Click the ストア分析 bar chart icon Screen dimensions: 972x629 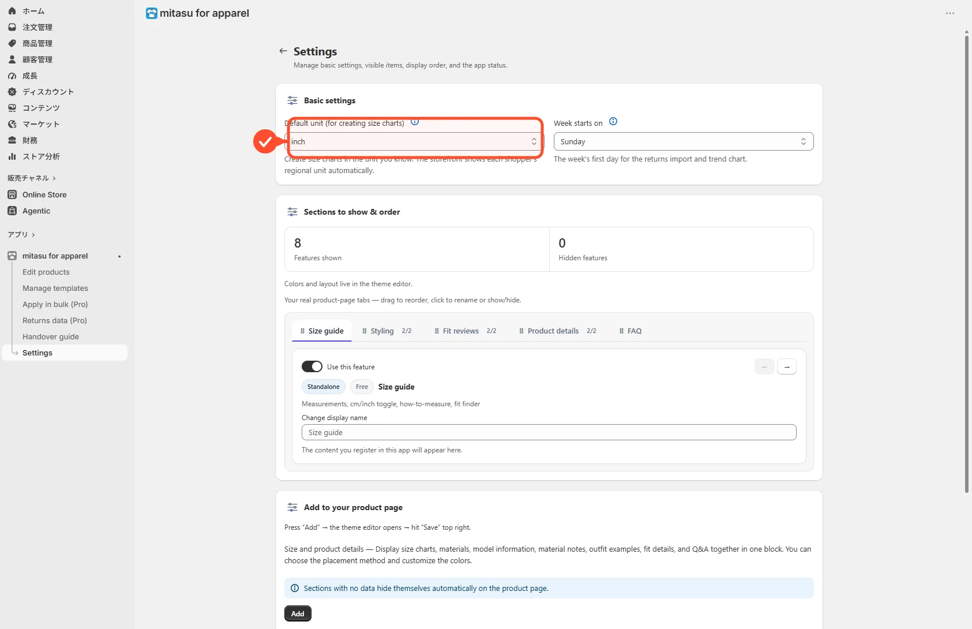[x=12, y=156]
